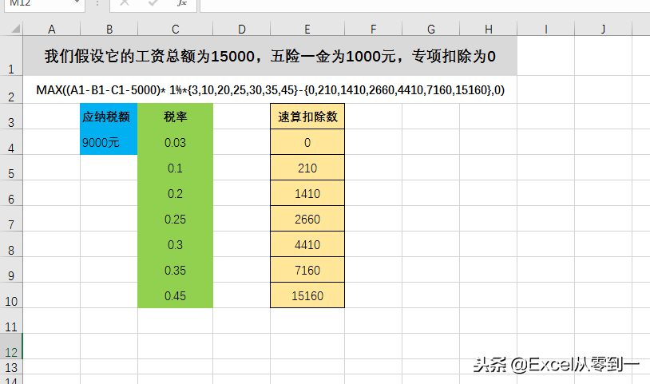
Task: Click the Insert Function fx icon
Action: point(181,3)
